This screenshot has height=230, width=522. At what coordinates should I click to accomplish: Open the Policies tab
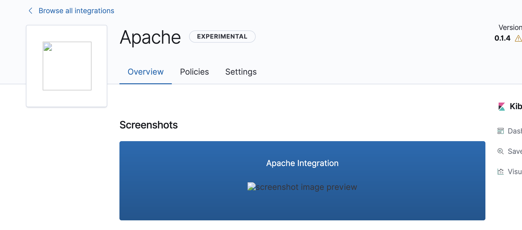coord(194,72)
